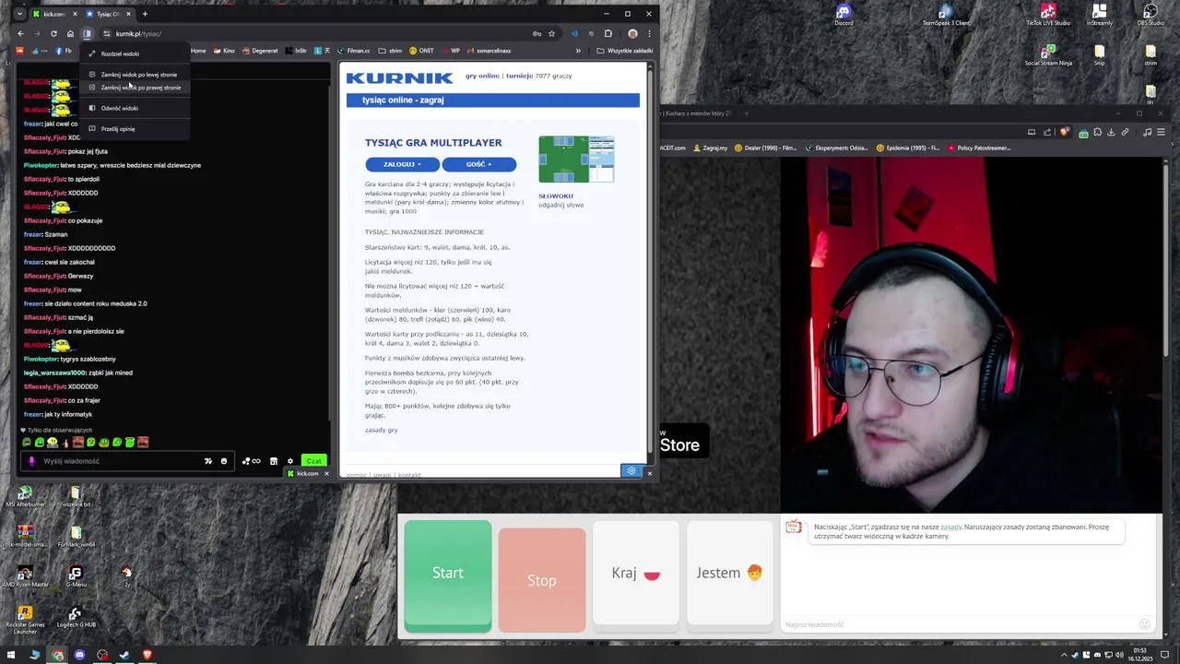Open 'gry online' link on Kurnik
Image resolution: width=1180 pixels, height=664 pixels.
pos(482,76)
